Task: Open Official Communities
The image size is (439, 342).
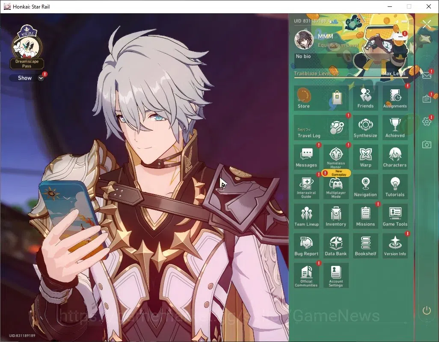Action: [306, 275]
